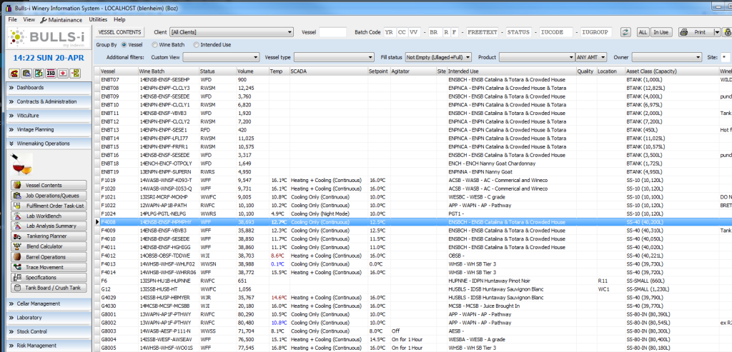Viewport: 732px width, 352px height.
Task: Click the Vessel input field
Action: (x=333, y=32)
